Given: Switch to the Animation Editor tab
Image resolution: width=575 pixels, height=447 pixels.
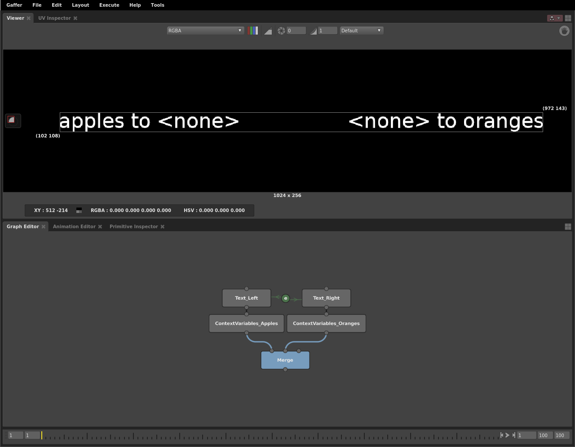Looking at the screenshot, I should (74, 226).
